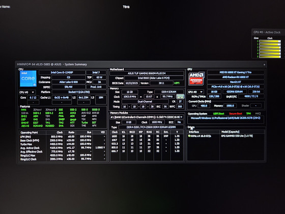Click the tRCD column header in memory timings
285x214 pixels.
(132, 132)
